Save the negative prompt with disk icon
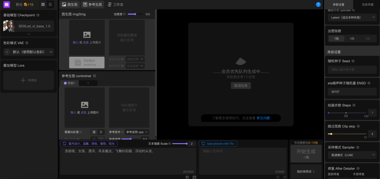Screen dimensions: 380x179 pos(285,177)
